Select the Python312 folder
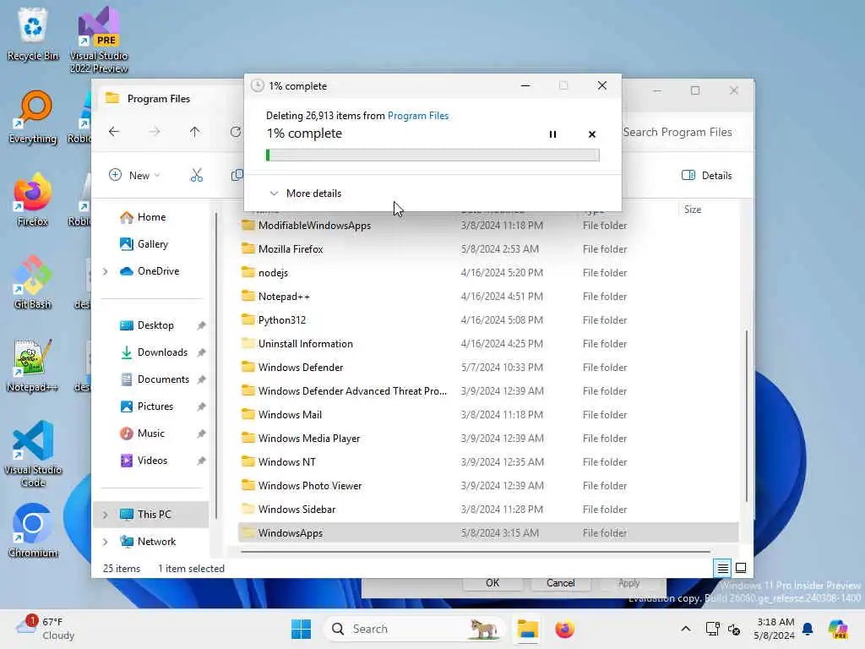The height and width of the screenshot is (649, 865). point(488,320)
